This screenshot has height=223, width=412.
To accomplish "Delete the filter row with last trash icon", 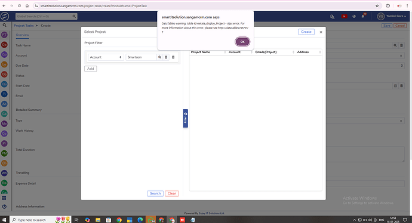I will click(x=173, y=57).
